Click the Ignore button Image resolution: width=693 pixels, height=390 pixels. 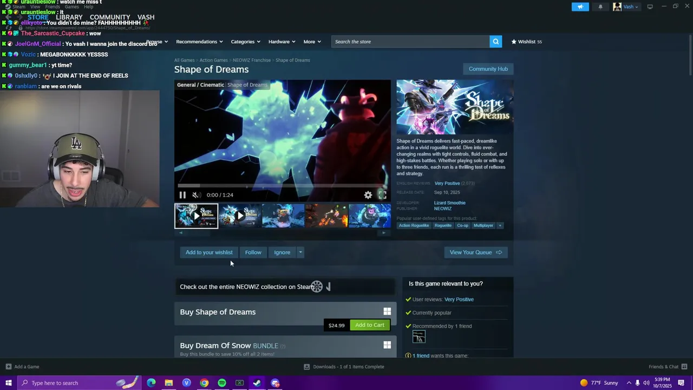[x=282, y=252]
